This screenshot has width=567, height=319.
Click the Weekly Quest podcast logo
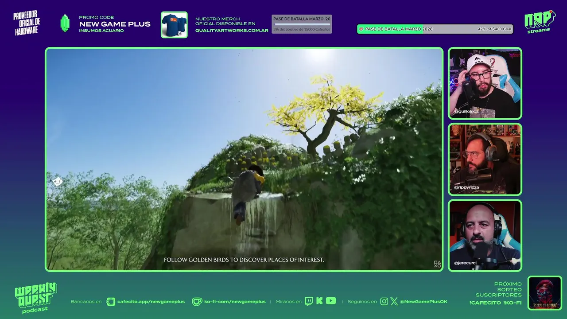(x=35, y=298)
